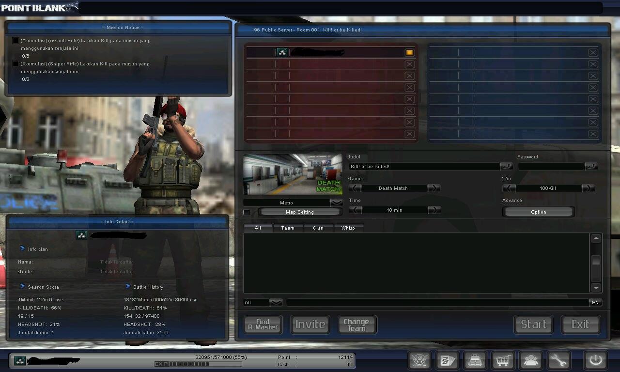
Task: Tick the Sniper Rifle mission checkbox
Action: [15, 64]
